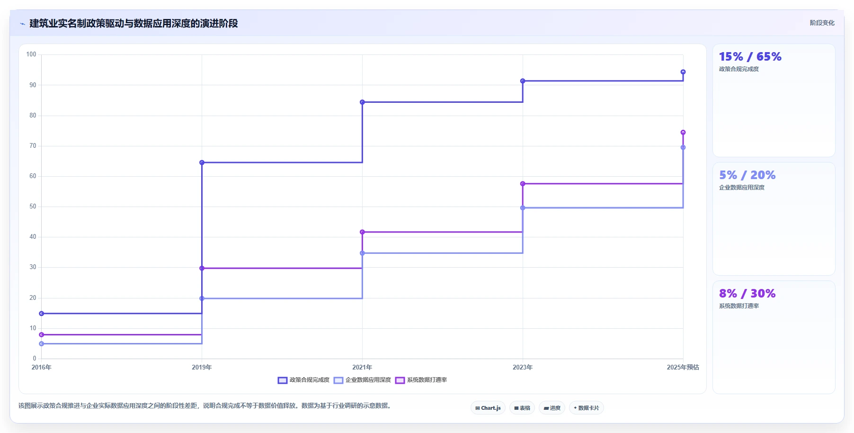Toggle the 企业数据应用深度 legend item
The width and height of the screenshot is (854, 433).
click(x=362, y=380)
